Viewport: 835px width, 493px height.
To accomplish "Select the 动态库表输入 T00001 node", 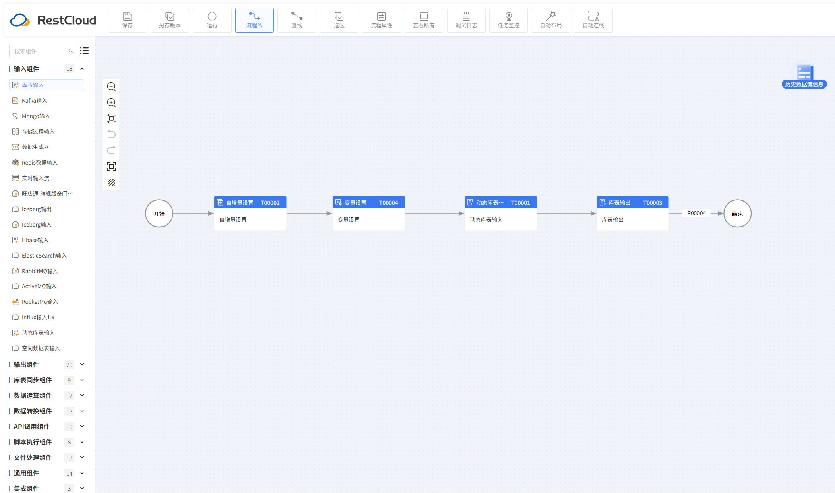I will [x=500, y=214].
